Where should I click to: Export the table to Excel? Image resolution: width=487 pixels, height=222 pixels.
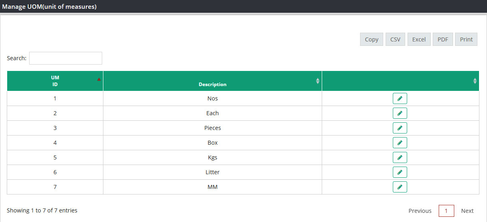(419, 39)
